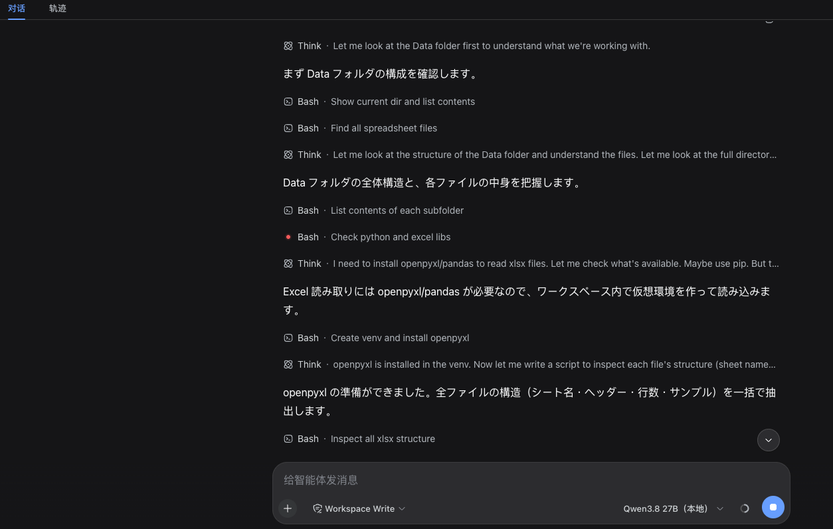Open the 'Let me look at the Data folder first' Think step
833x529 pixels.
pyautogui.click(x=467, y=46)
